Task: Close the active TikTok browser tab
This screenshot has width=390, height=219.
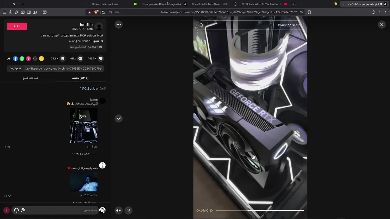Action: click(x=343, y=4)
